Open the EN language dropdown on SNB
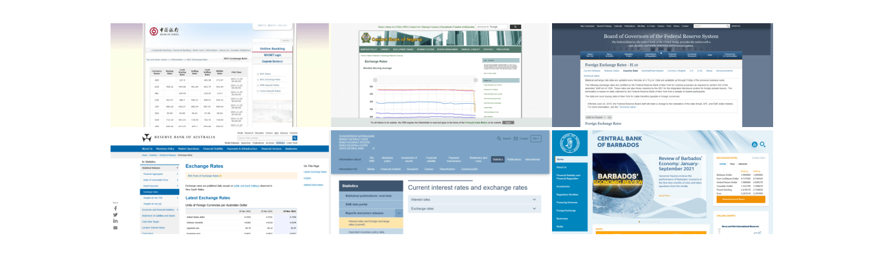Image resolution: width=883 pixels, height=258 pixels. [536, 138]
